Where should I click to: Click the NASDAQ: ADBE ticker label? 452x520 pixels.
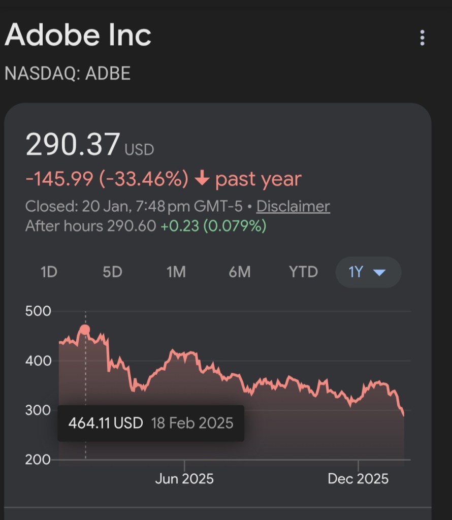[68, 74]
